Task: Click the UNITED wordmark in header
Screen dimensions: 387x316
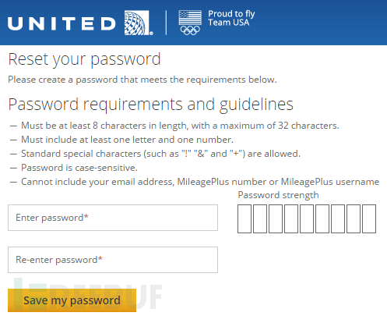Action: [62, 23]
